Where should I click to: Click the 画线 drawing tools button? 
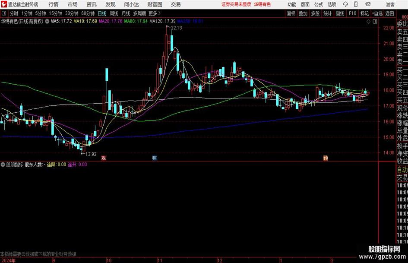pos(340,13)
